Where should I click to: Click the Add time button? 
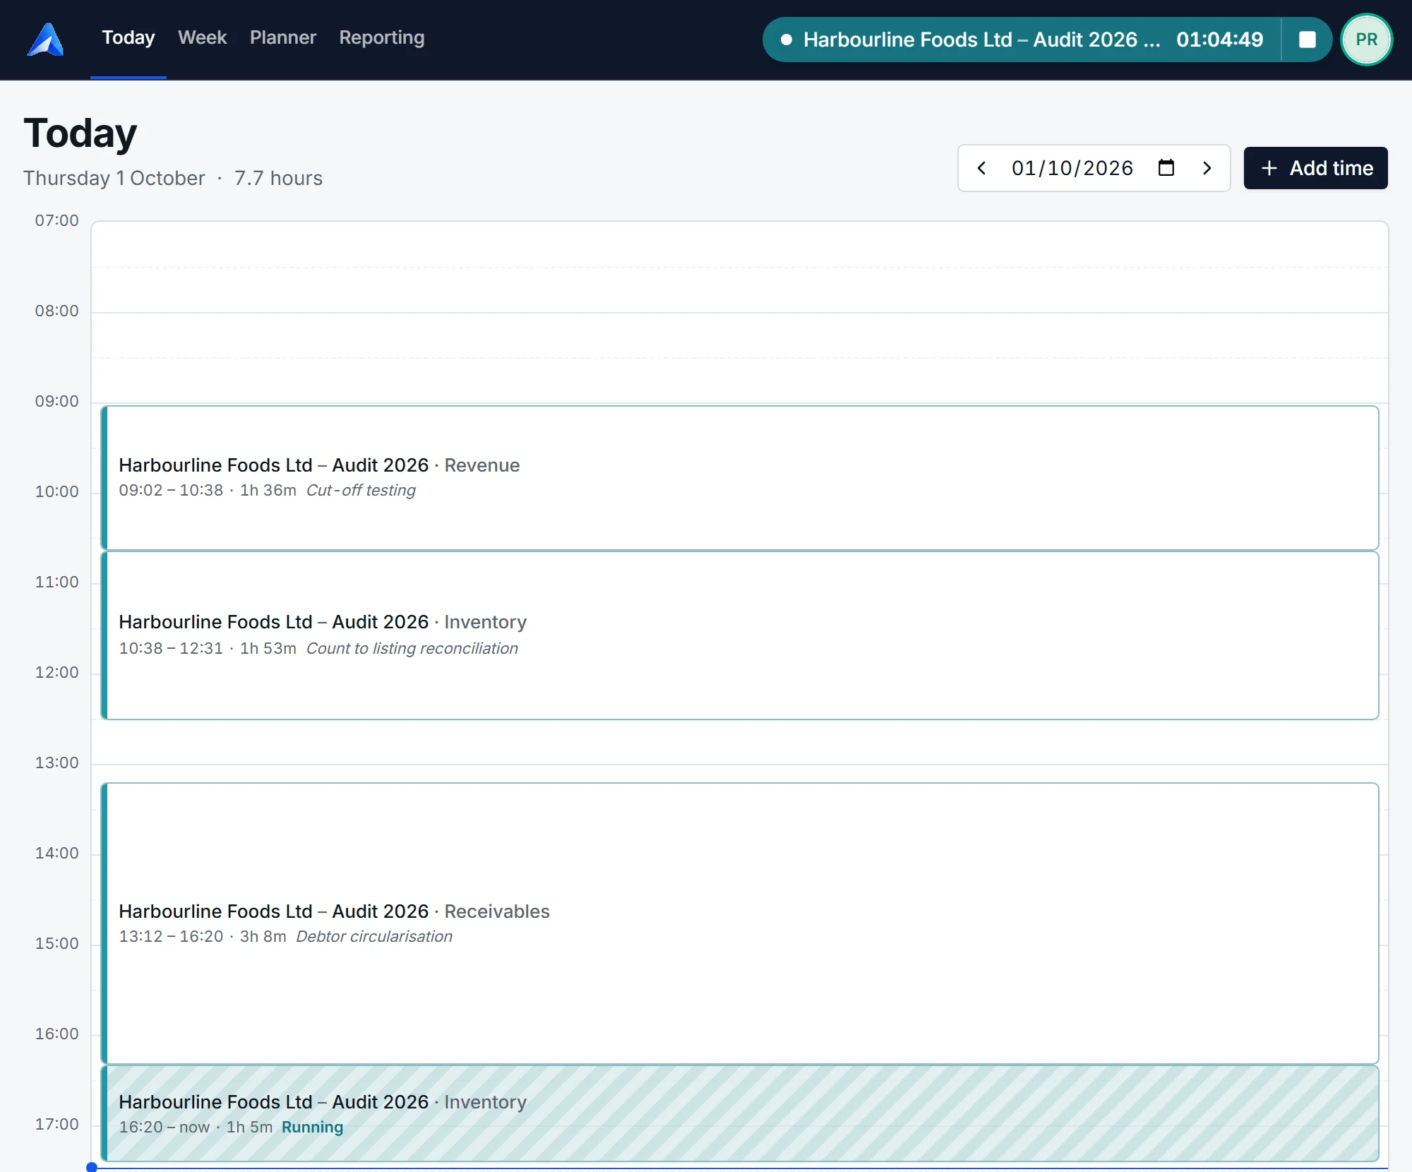click(1315, 168)
